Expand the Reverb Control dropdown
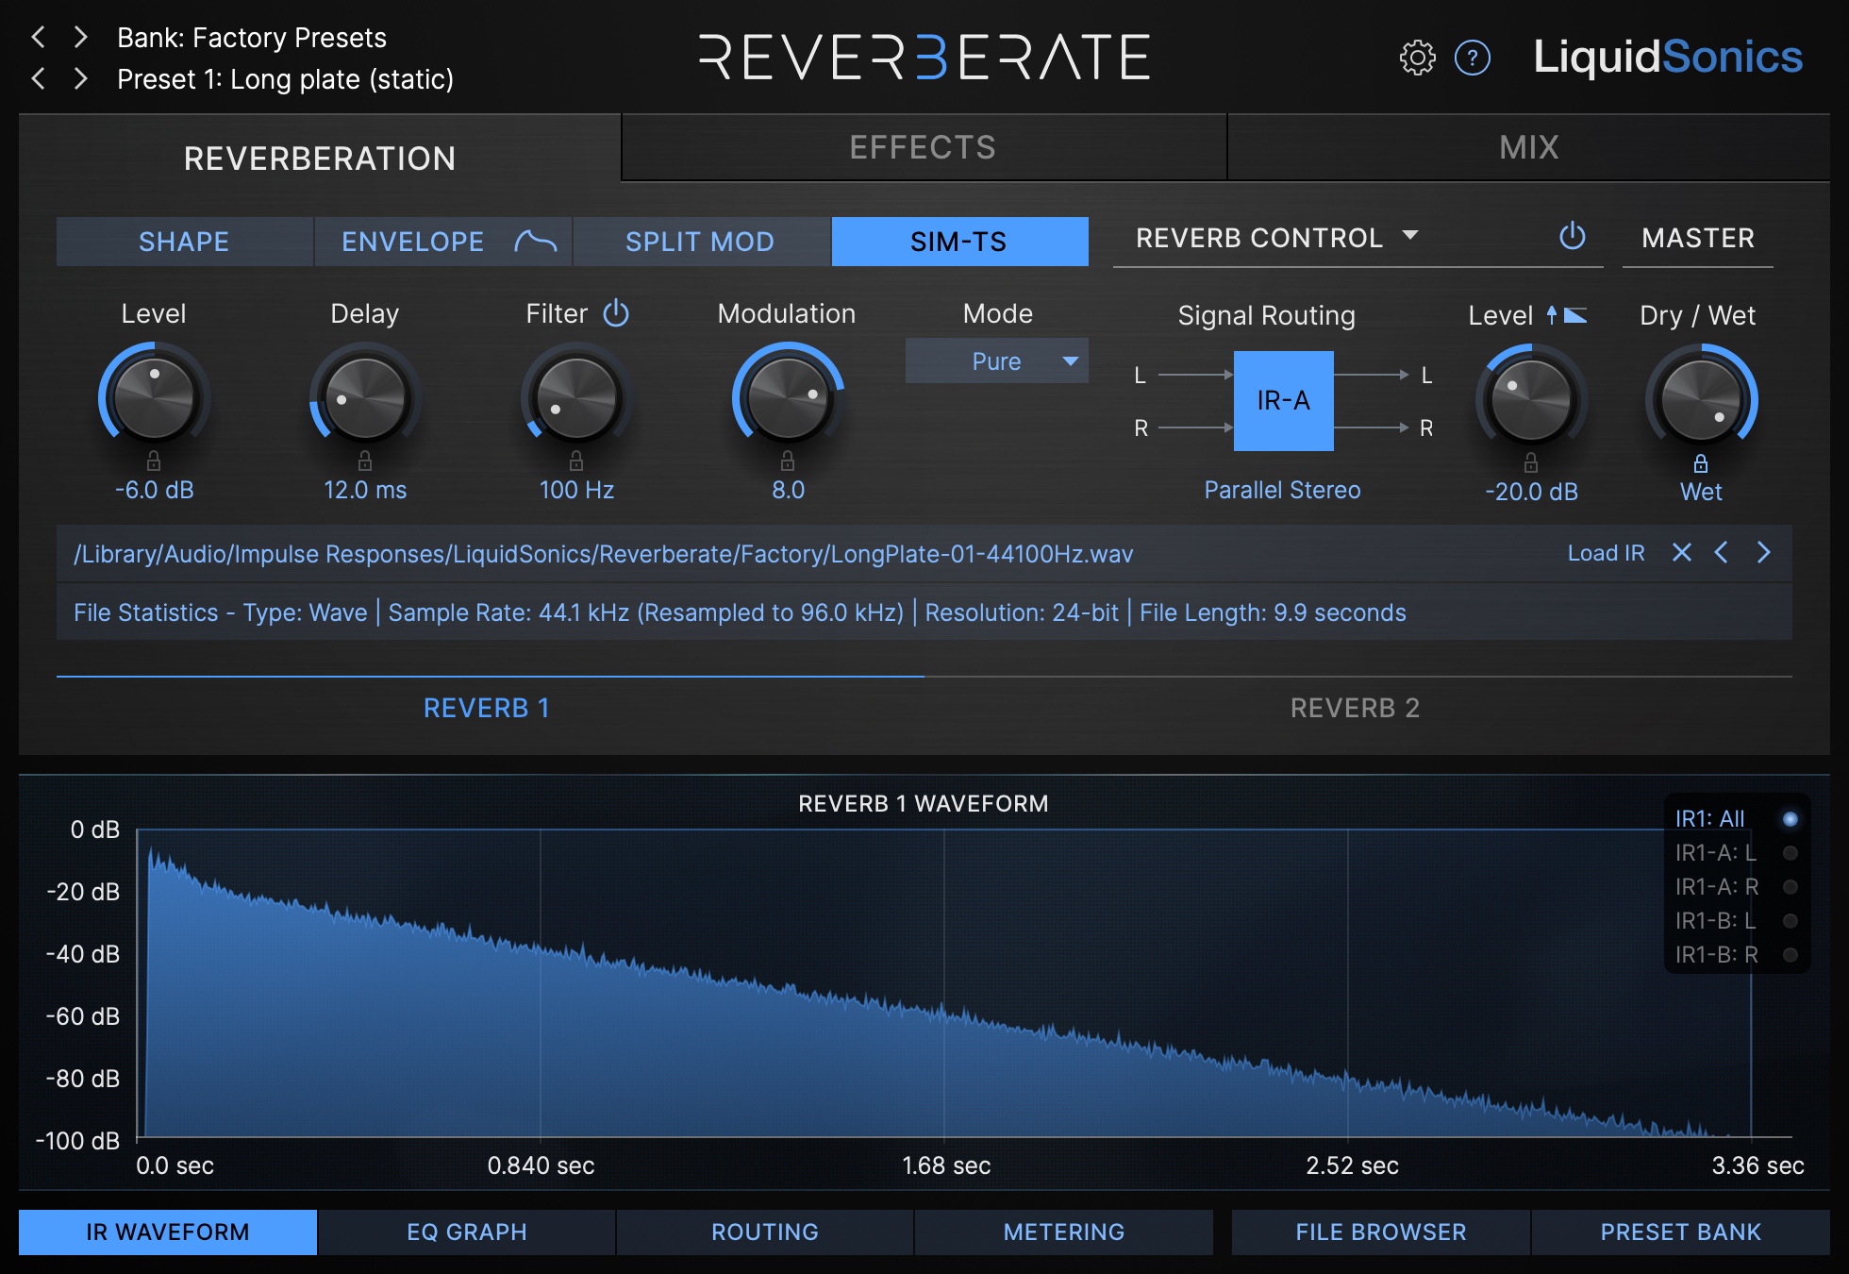The image size is (1849, 1274). [x=1410, y=238]
